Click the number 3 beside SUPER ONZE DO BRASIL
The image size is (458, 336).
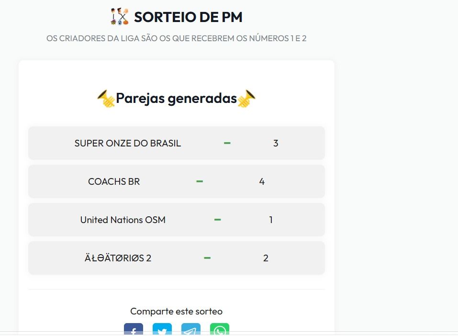coord(275,143)
